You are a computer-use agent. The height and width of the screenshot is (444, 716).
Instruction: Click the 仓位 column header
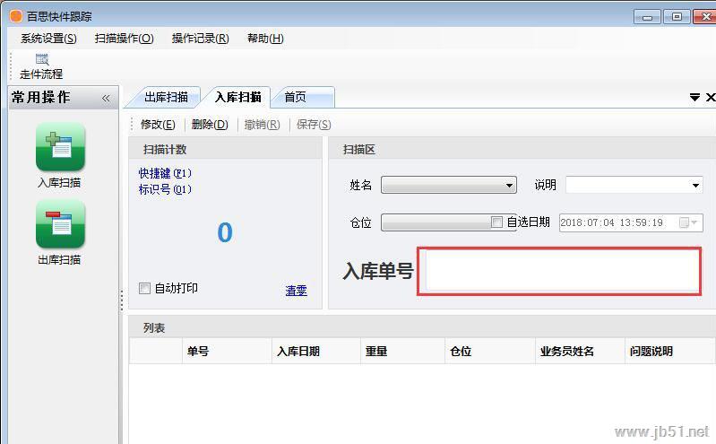point(490,352)
